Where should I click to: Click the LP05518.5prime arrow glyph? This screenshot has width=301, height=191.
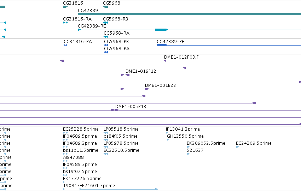[x=106, y=133]
